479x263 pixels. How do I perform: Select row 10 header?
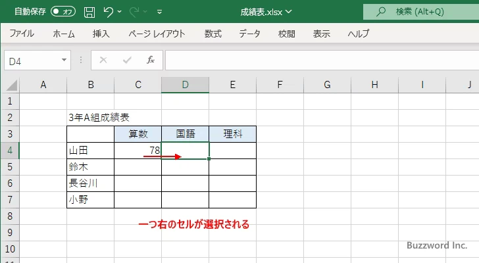[x=10, y=249]
